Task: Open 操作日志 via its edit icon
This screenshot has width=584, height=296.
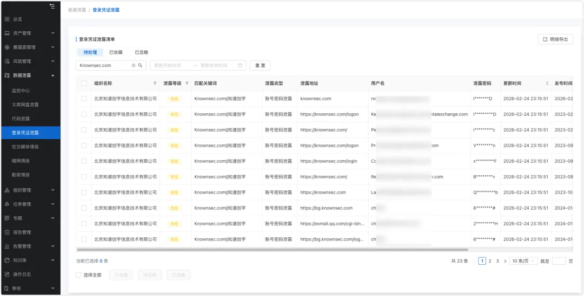Action: [x=6, y=274]
